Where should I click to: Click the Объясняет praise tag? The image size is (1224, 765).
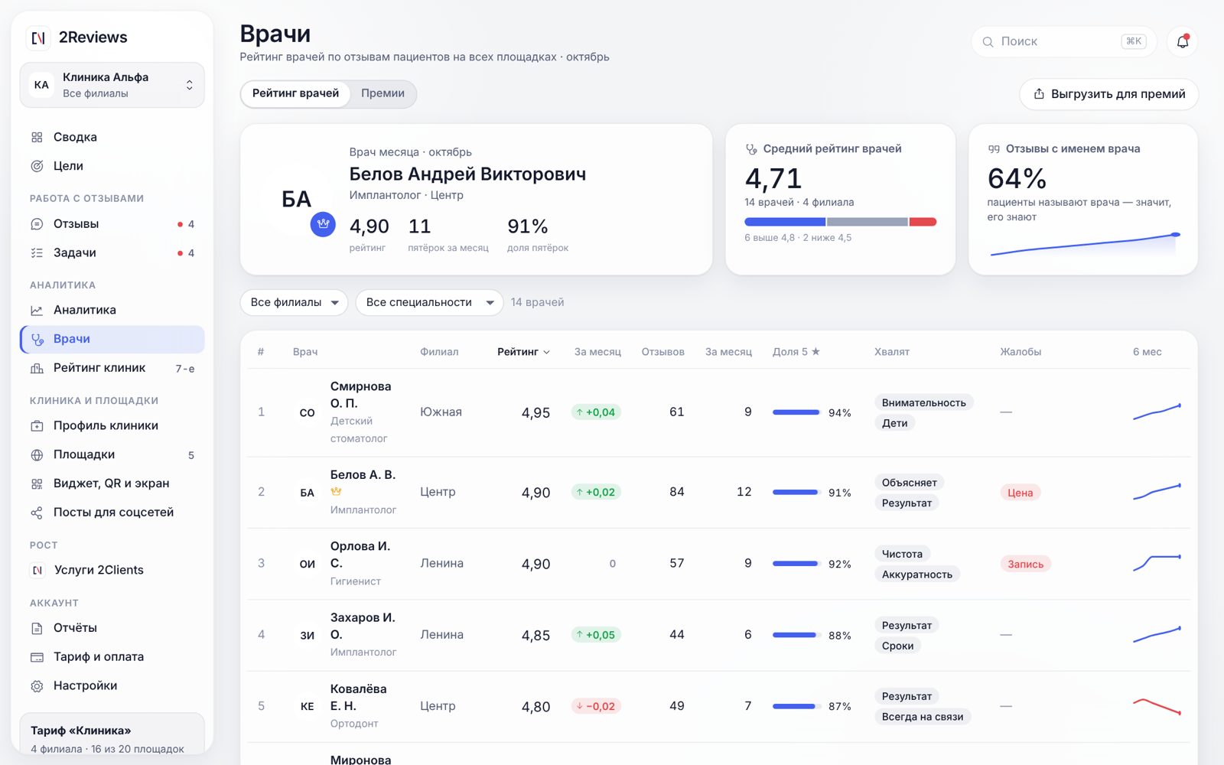pyautogui.click(x=909, y=483)
